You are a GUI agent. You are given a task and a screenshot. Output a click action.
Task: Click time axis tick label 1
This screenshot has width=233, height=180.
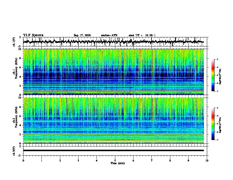click(x=41, y=161)
